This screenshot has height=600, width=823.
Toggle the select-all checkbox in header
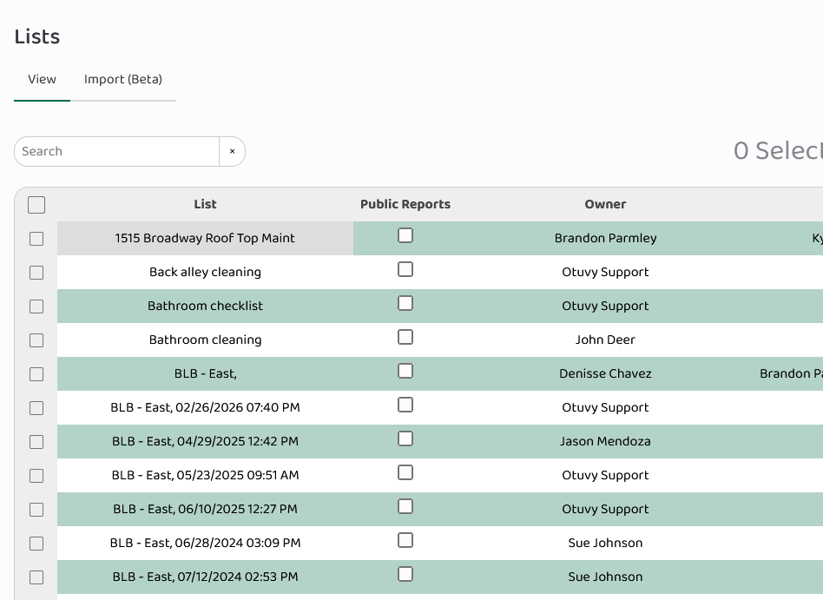(36, 205)
